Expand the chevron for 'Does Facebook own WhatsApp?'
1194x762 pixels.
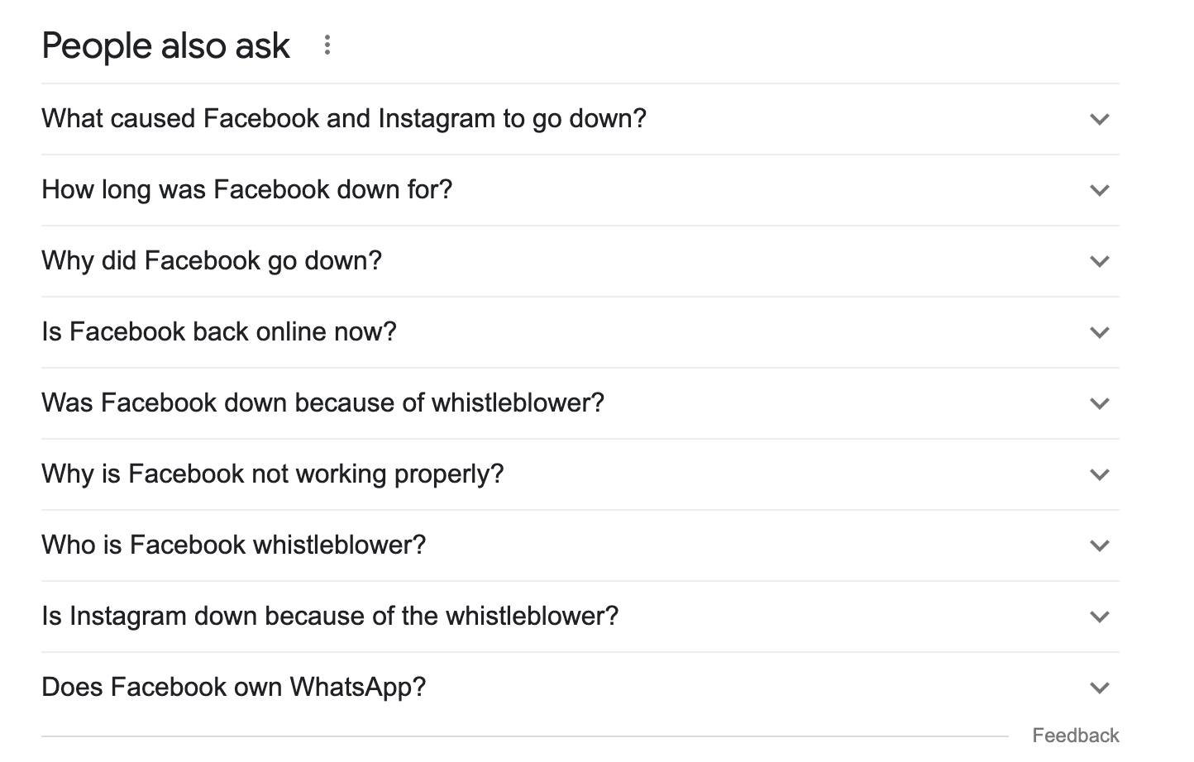coord(1100,687)
